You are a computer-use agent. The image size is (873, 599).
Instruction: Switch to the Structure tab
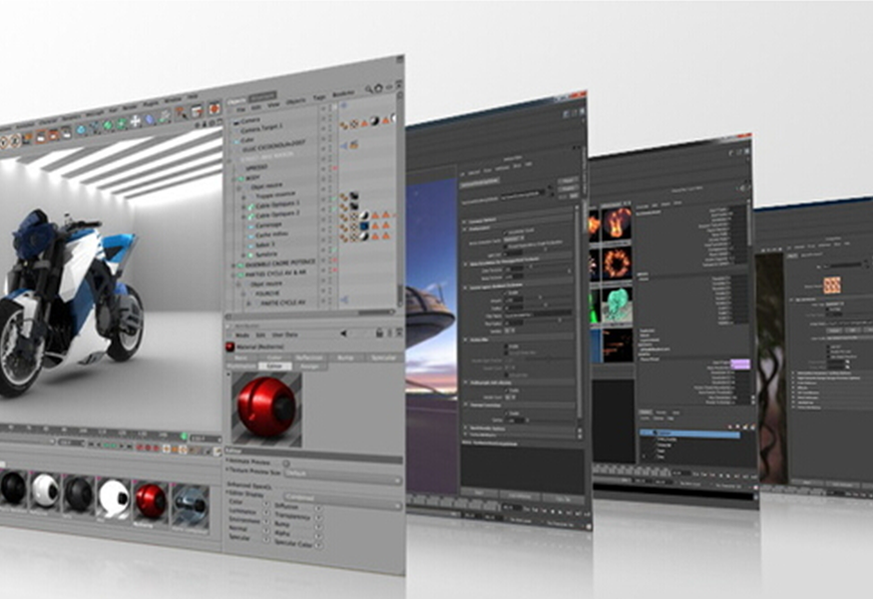tap(261, 98)
